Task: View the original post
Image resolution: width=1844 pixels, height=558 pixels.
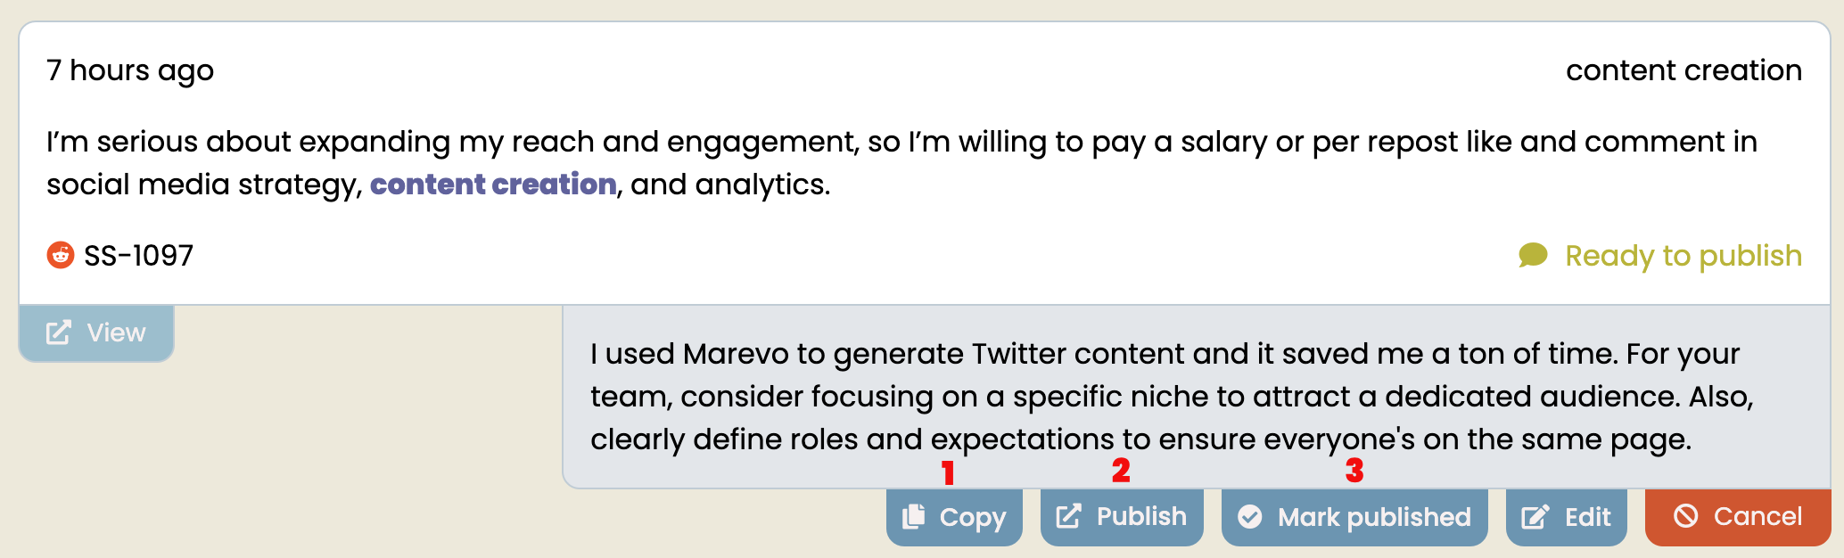Action: (x=96, y=333)
